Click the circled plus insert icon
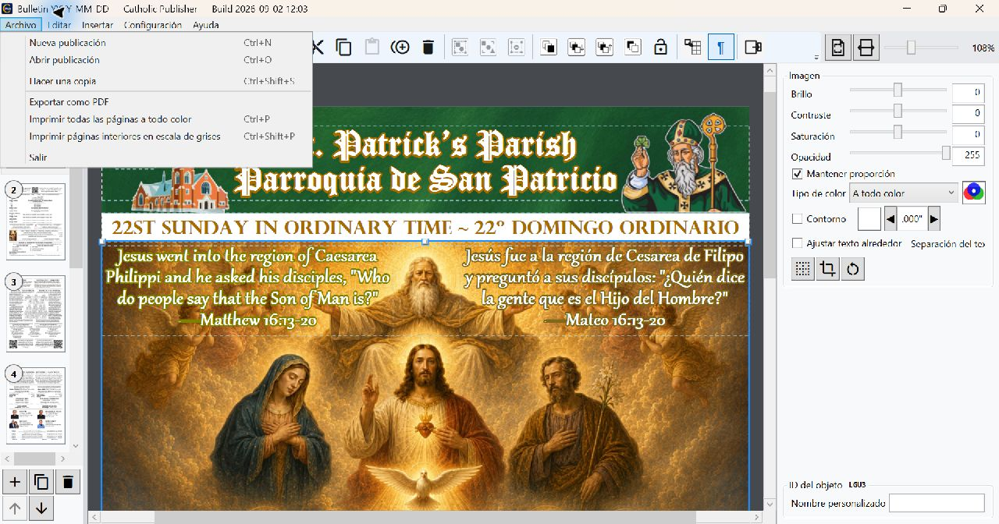999x524 pixels. [x=400, y=48]
